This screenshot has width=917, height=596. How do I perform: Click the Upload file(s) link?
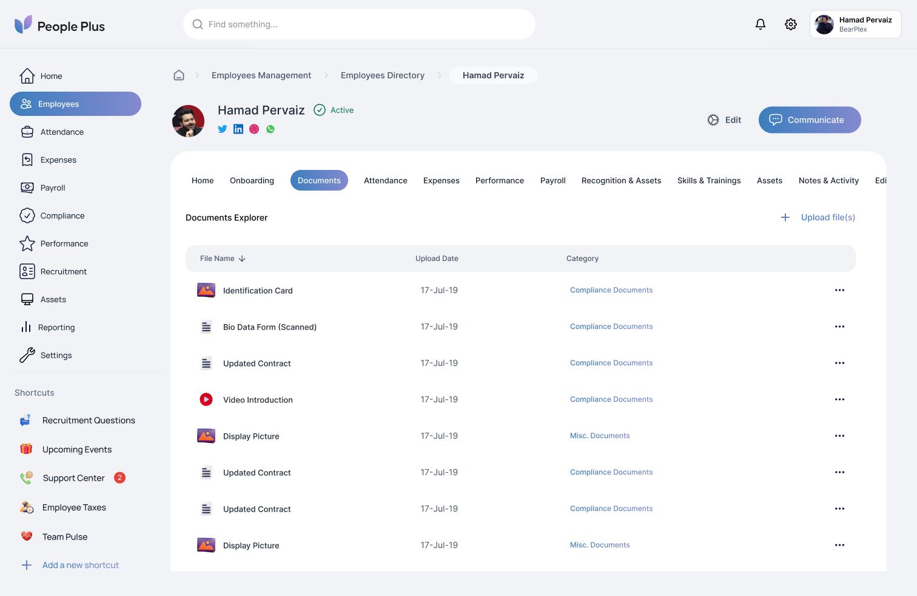click(x=827, y=217)
